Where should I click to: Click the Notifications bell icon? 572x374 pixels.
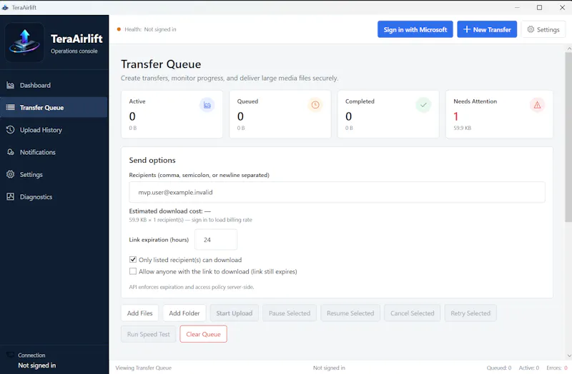10,152
